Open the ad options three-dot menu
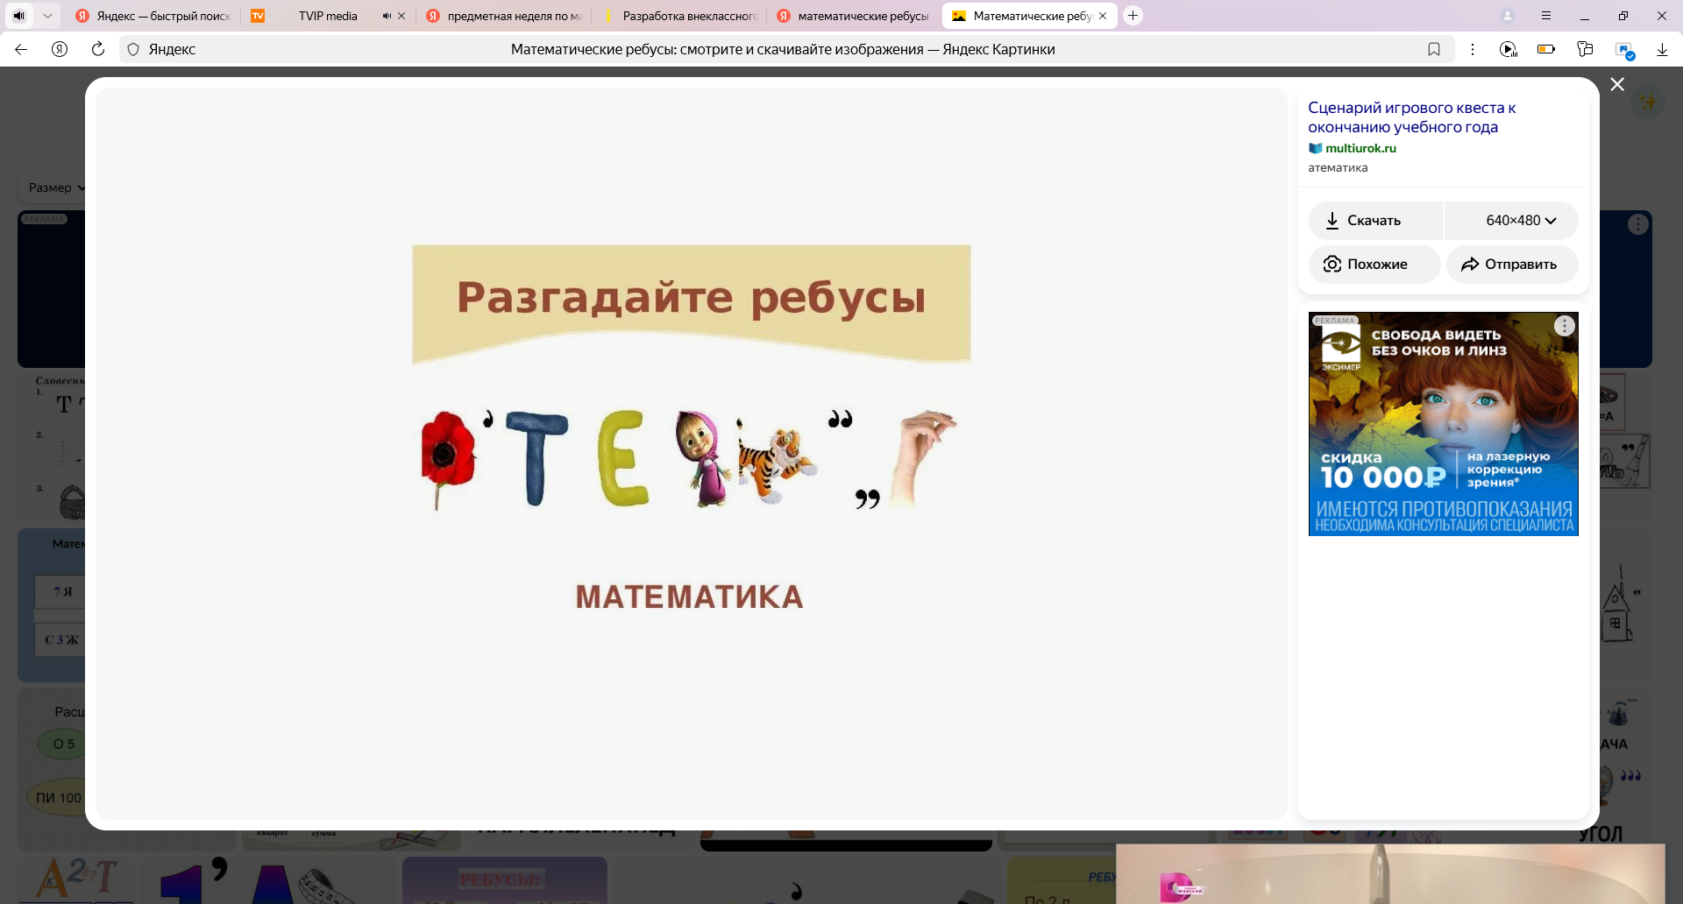The image size is (1683, 904). [x=1565, y=326]
